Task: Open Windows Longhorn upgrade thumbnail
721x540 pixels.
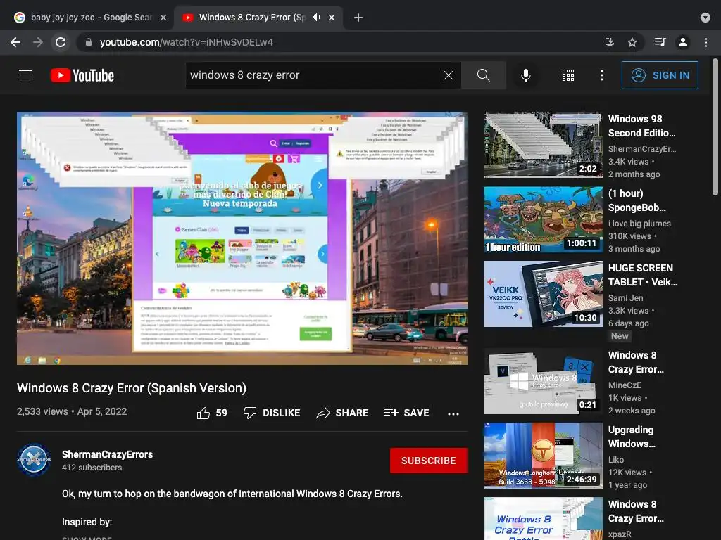Action: click(543, 456)
